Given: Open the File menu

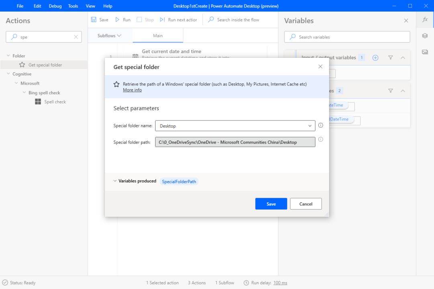Looking at the screenshot, I should pyautogui.click(x=20, y=6).
